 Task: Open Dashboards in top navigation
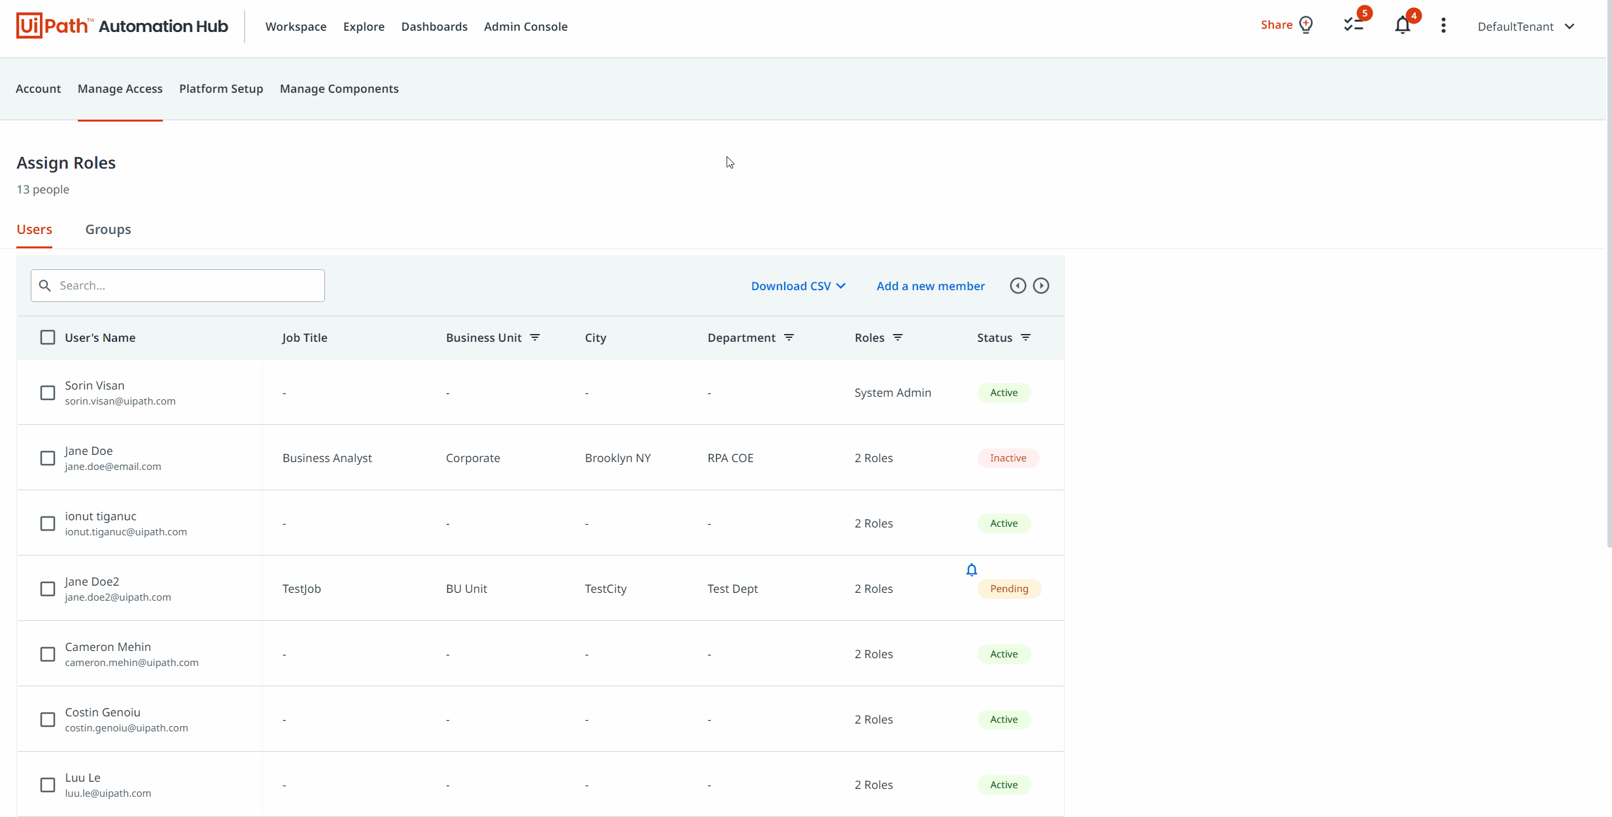pyautogui.click(x=434, y=26)
